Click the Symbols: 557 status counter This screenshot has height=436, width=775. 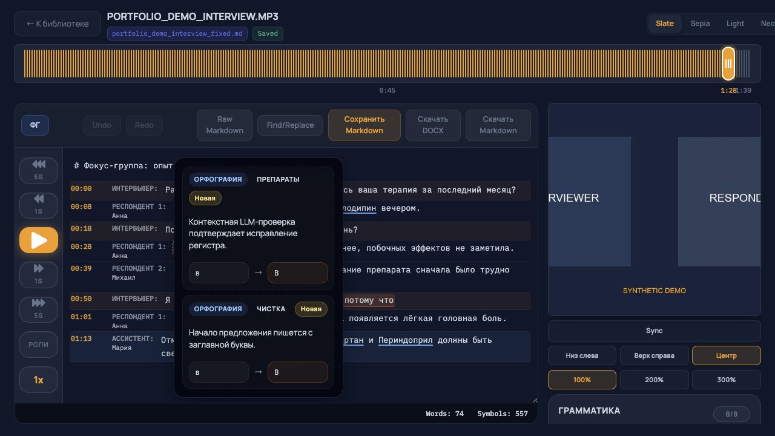(503, 414)
